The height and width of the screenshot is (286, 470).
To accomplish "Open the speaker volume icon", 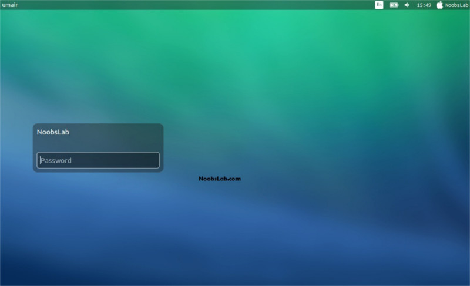I will 407,5.
